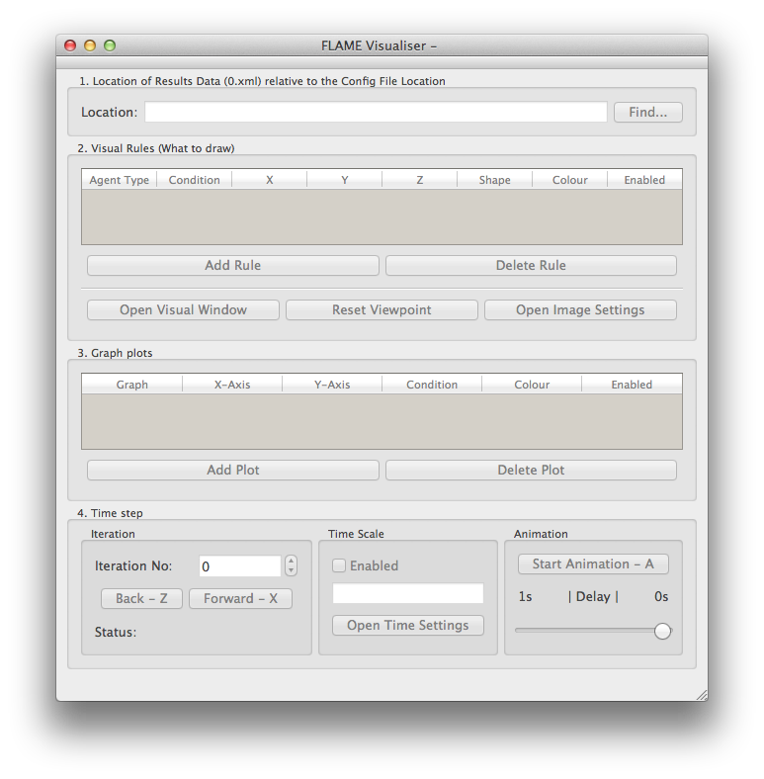Step back with Back - Z button
764x779 pixels.
tap(141, 599)
